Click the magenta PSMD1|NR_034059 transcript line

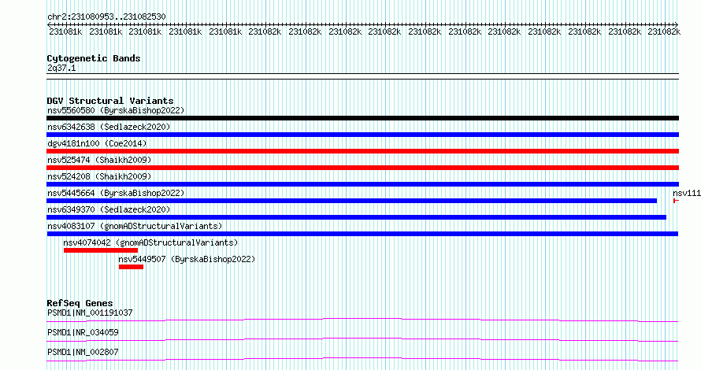point(362,339)
